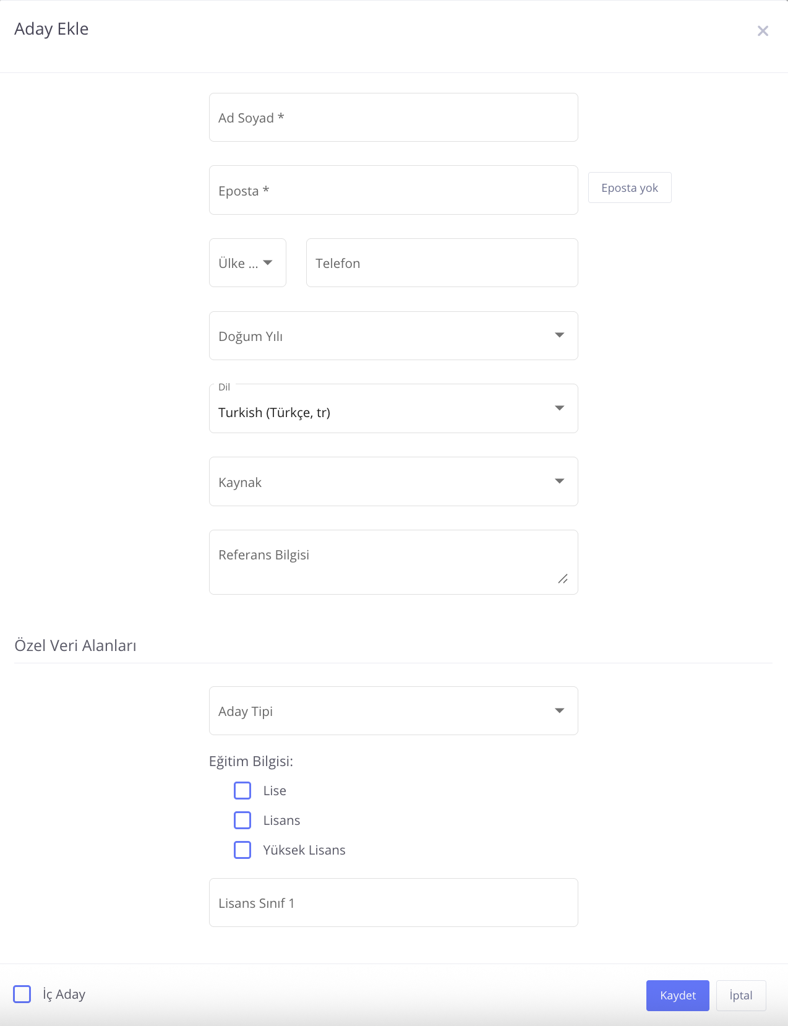Open the Dil language dropdown arrow

pyautogui.click(x=559, y=408)
